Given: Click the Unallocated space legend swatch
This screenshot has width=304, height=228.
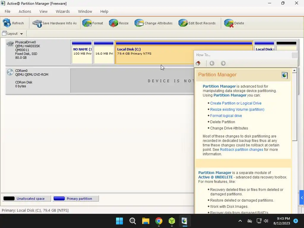Looking at the screenshot, I should pyautogui.click(x=9, y=199).
